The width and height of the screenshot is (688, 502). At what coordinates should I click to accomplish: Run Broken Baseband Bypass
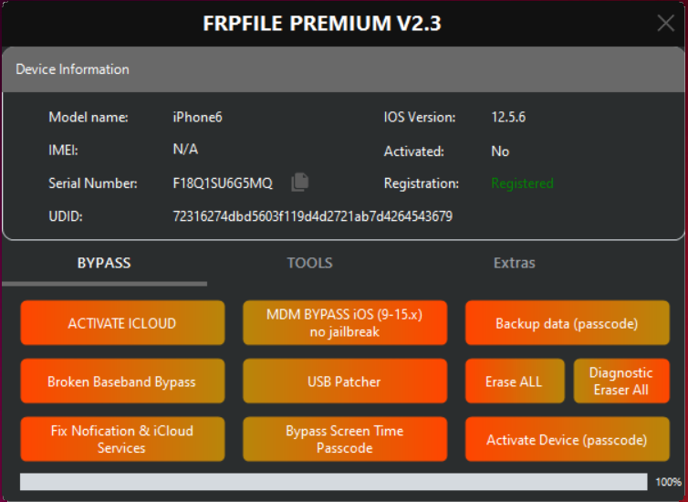[x=122, y=382]
